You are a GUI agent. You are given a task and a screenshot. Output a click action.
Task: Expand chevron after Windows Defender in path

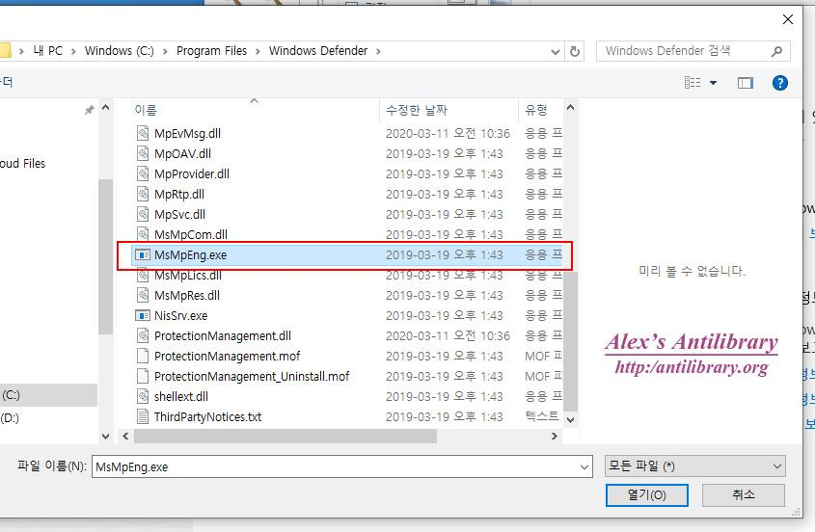click(x=378, y=51)
